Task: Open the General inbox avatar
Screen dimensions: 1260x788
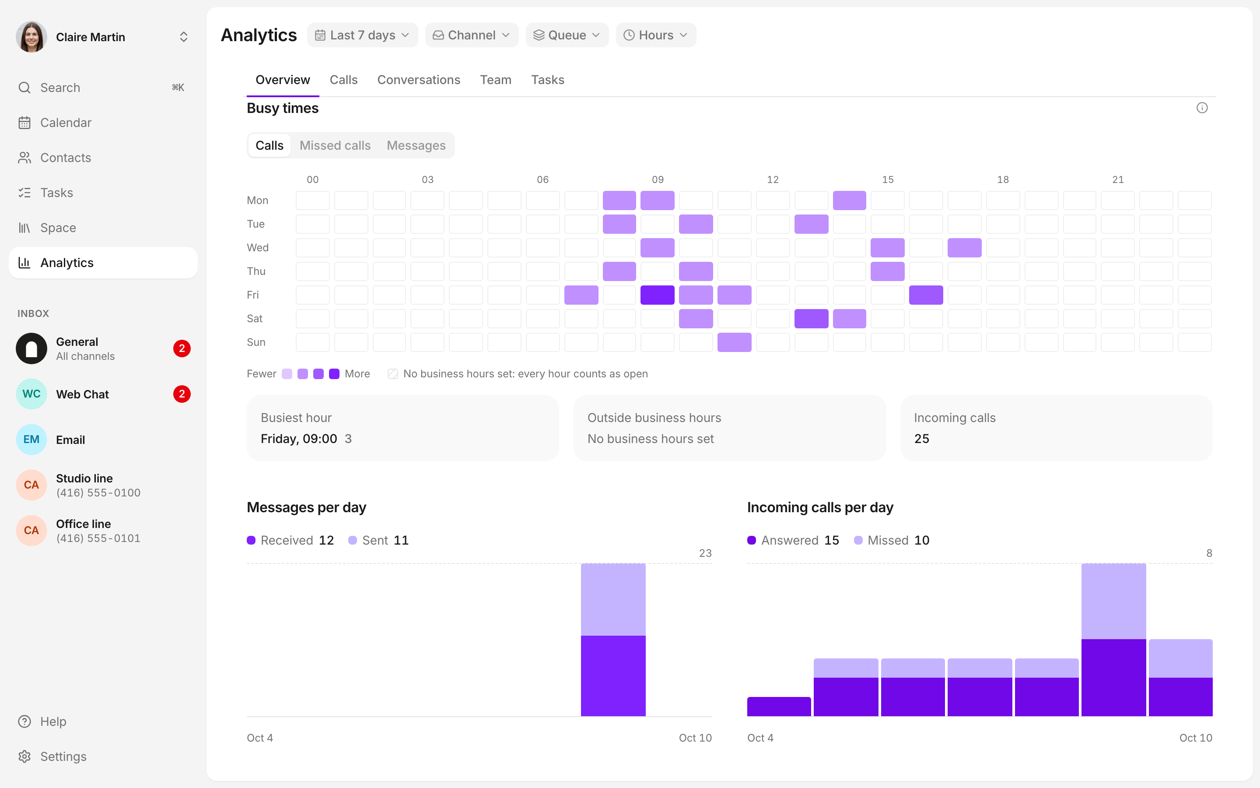Action: click(31, 348)
